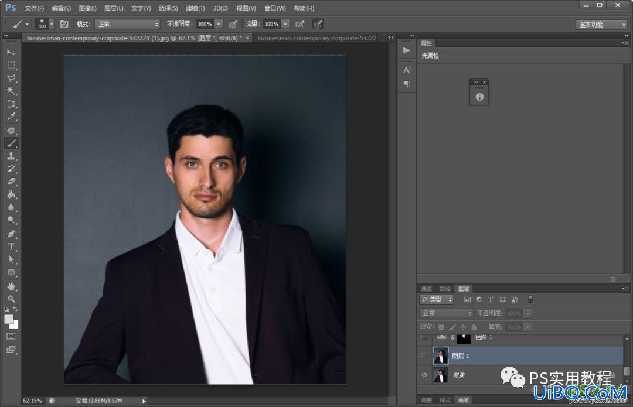Viewport: 633px width, 407px height.
Task: Open the Actions panel play icon
Action: tap(407, 50)
